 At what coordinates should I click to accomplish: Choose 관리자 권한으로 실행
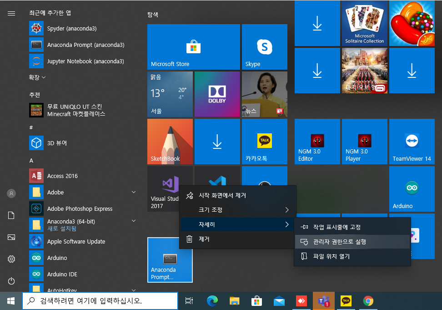coord(352,242)
